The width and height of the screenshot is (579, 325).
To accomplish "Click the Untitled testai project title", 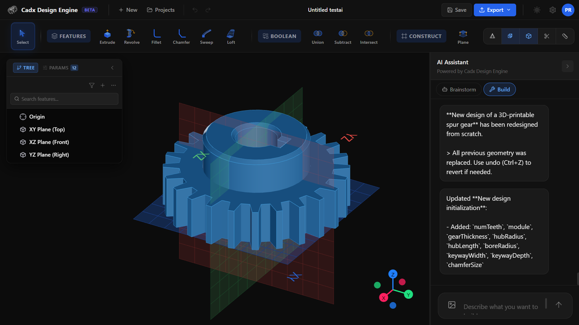I will pos(325,10).
